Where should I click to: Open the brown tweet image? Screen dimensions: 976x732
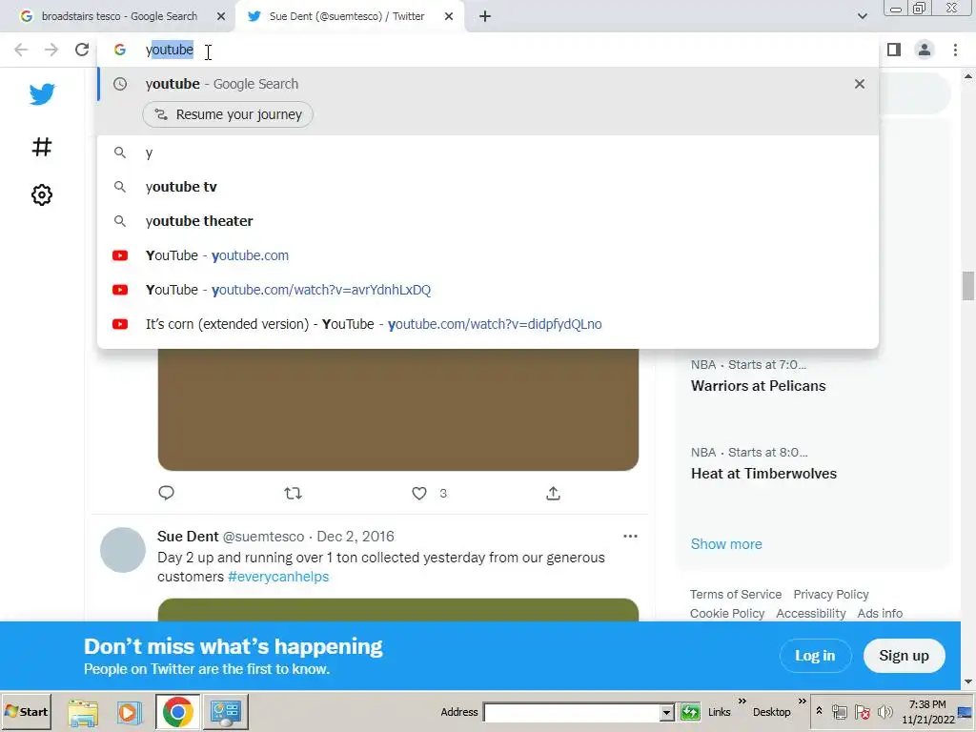[x=398, y=409]
